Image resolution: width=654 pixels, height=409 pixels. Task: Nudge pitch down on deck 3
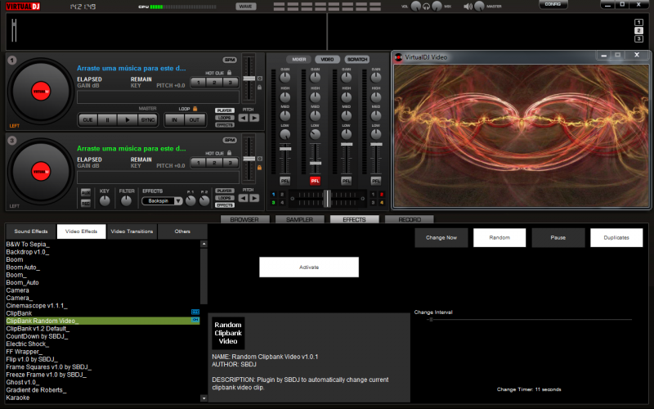[243, 198]
